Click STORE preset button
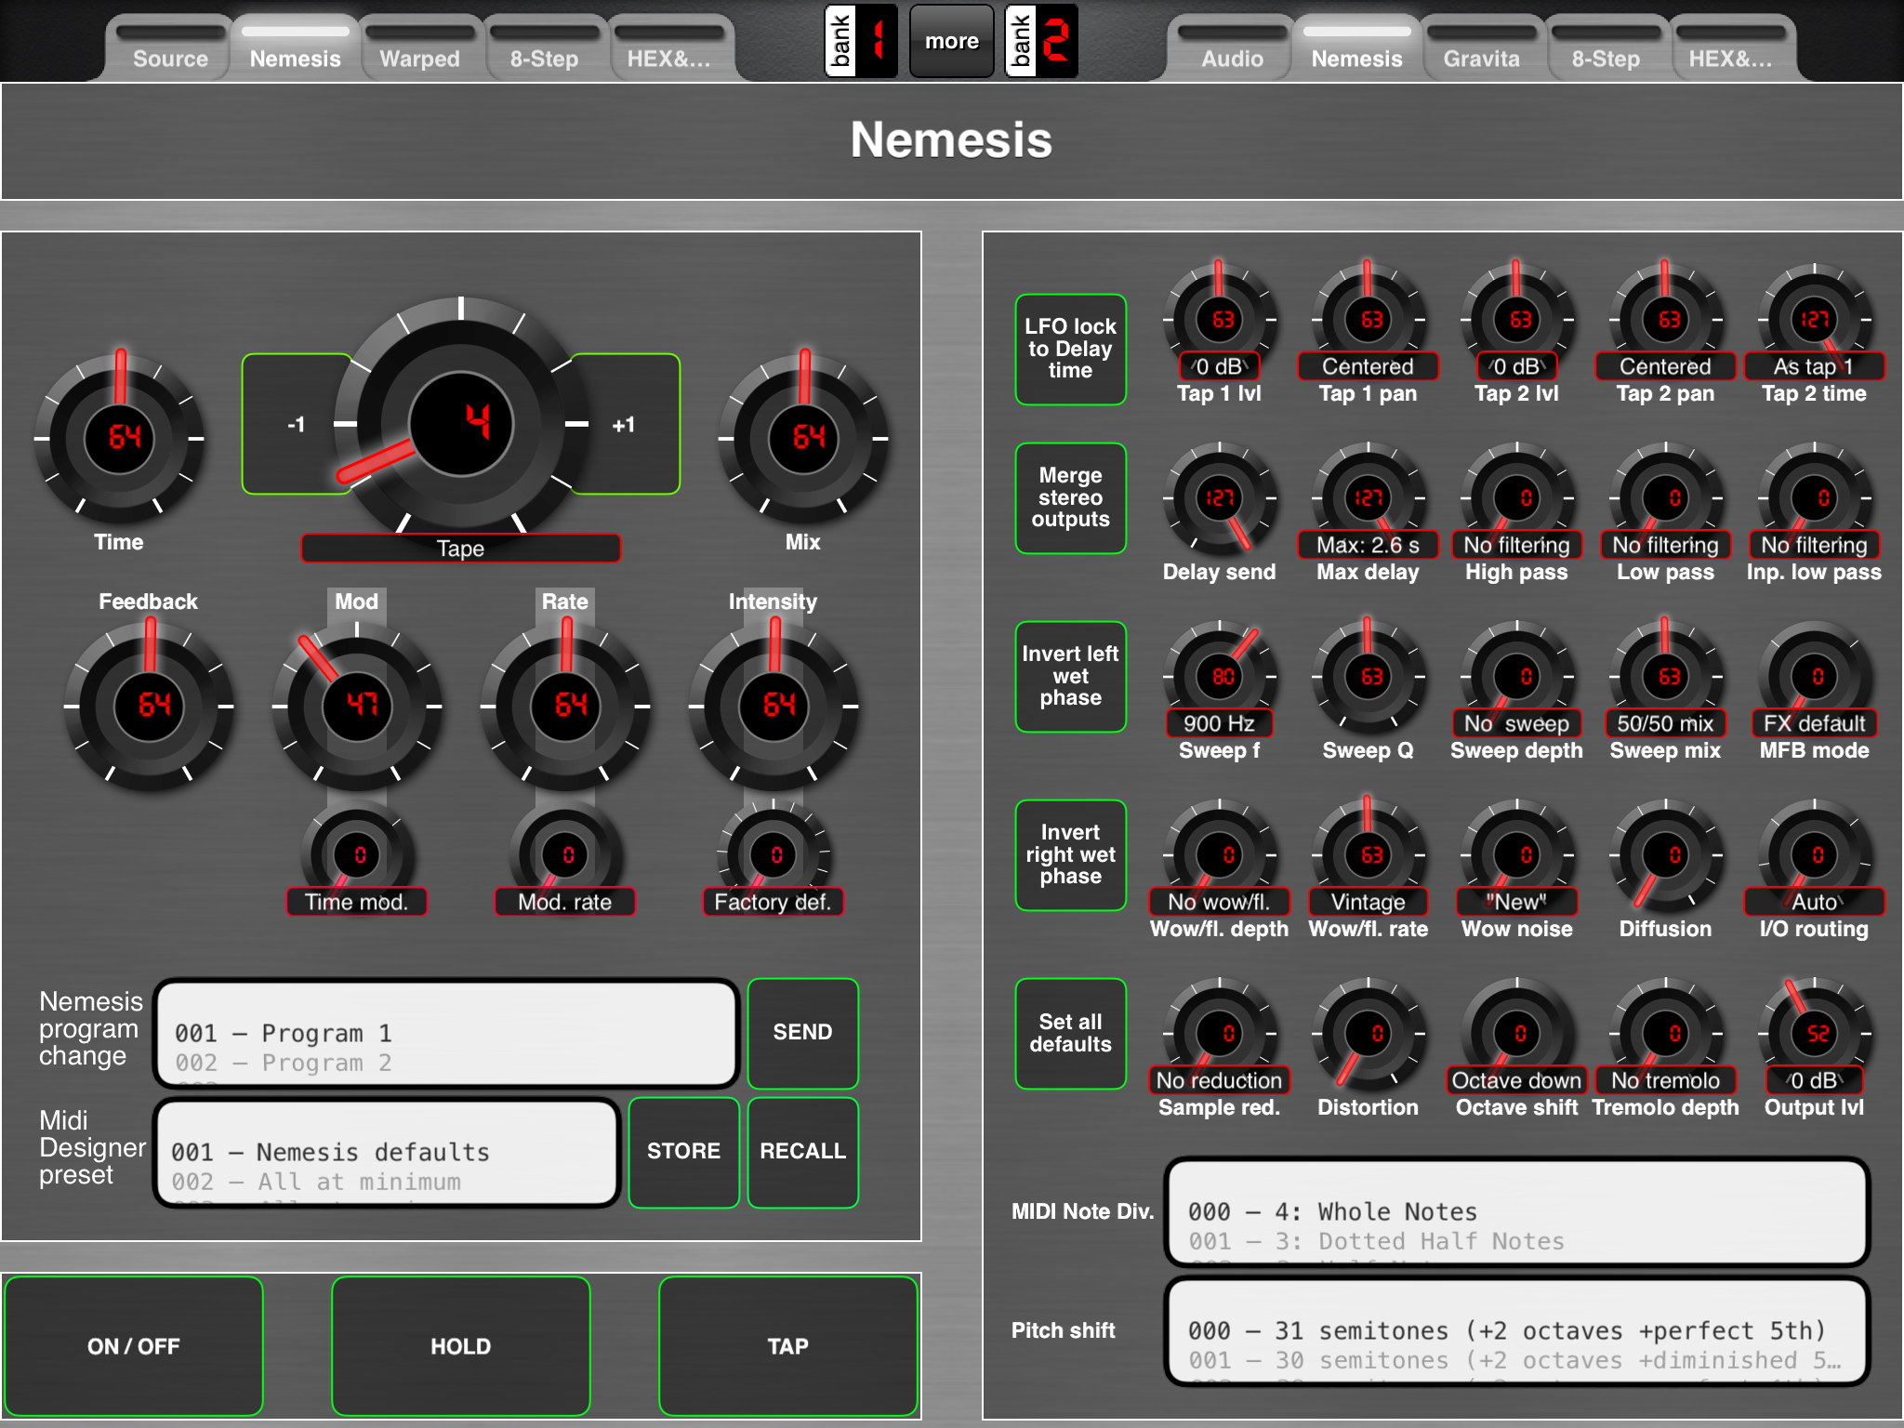The width and height of the screenshot is (1904, 1428). [x=684, y=1152]
